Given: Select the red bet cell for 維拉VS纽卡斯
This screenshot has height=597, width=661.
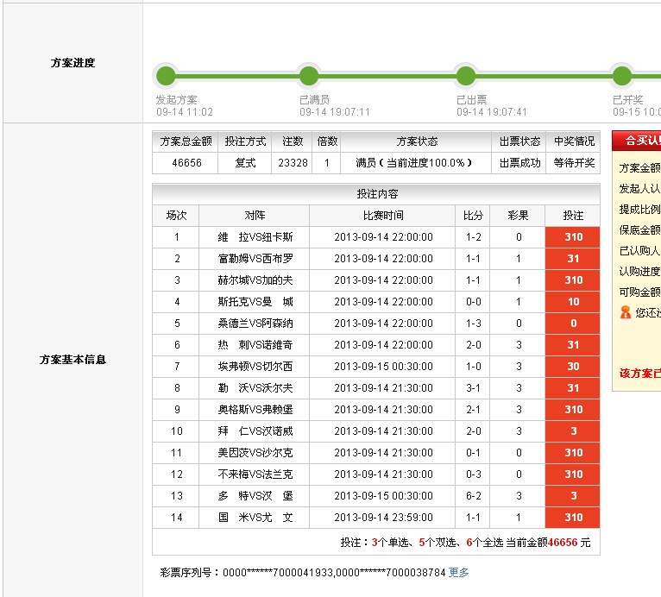Looking at the screenshot, I should (x=573, y=237).
